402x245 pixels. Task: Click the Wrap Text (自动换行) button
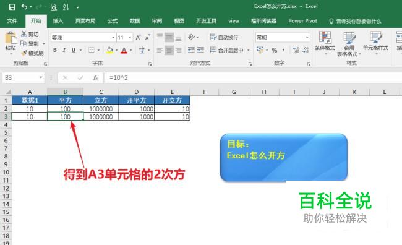tap(225, 38)
